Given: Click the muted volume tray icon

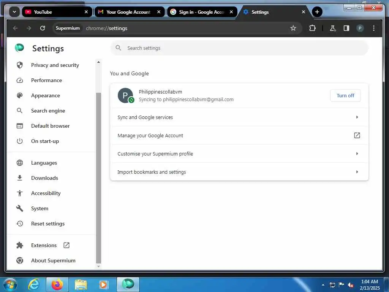Looking at the screenshot, I should tap(351, 285).
